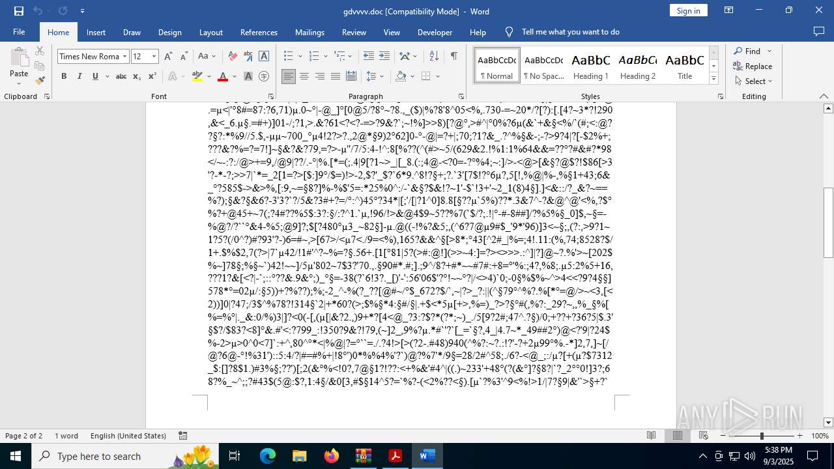Click the Increase Indent icon

[384, 57]
